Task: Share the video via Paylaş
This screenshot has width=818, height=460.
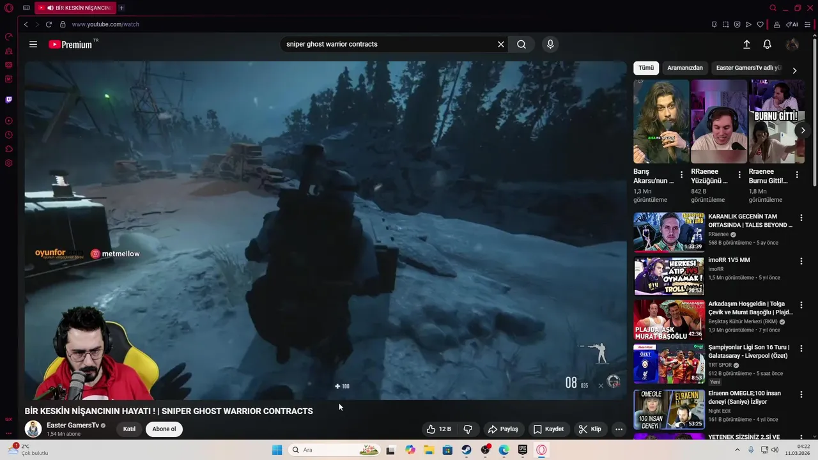Action: coord(503,429)
